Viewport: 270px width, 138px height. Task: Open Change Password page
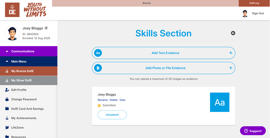click(x=24, y=99)
